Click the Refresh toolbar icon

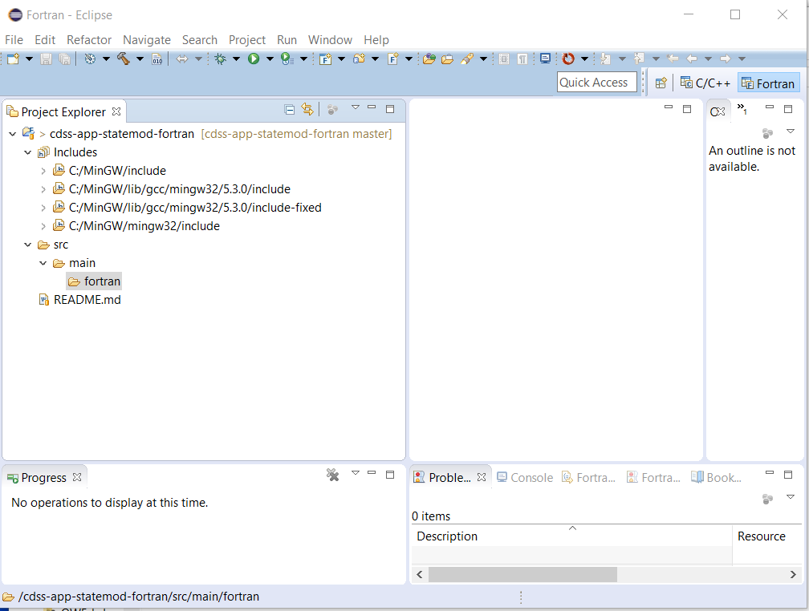(x=569, y=59)
